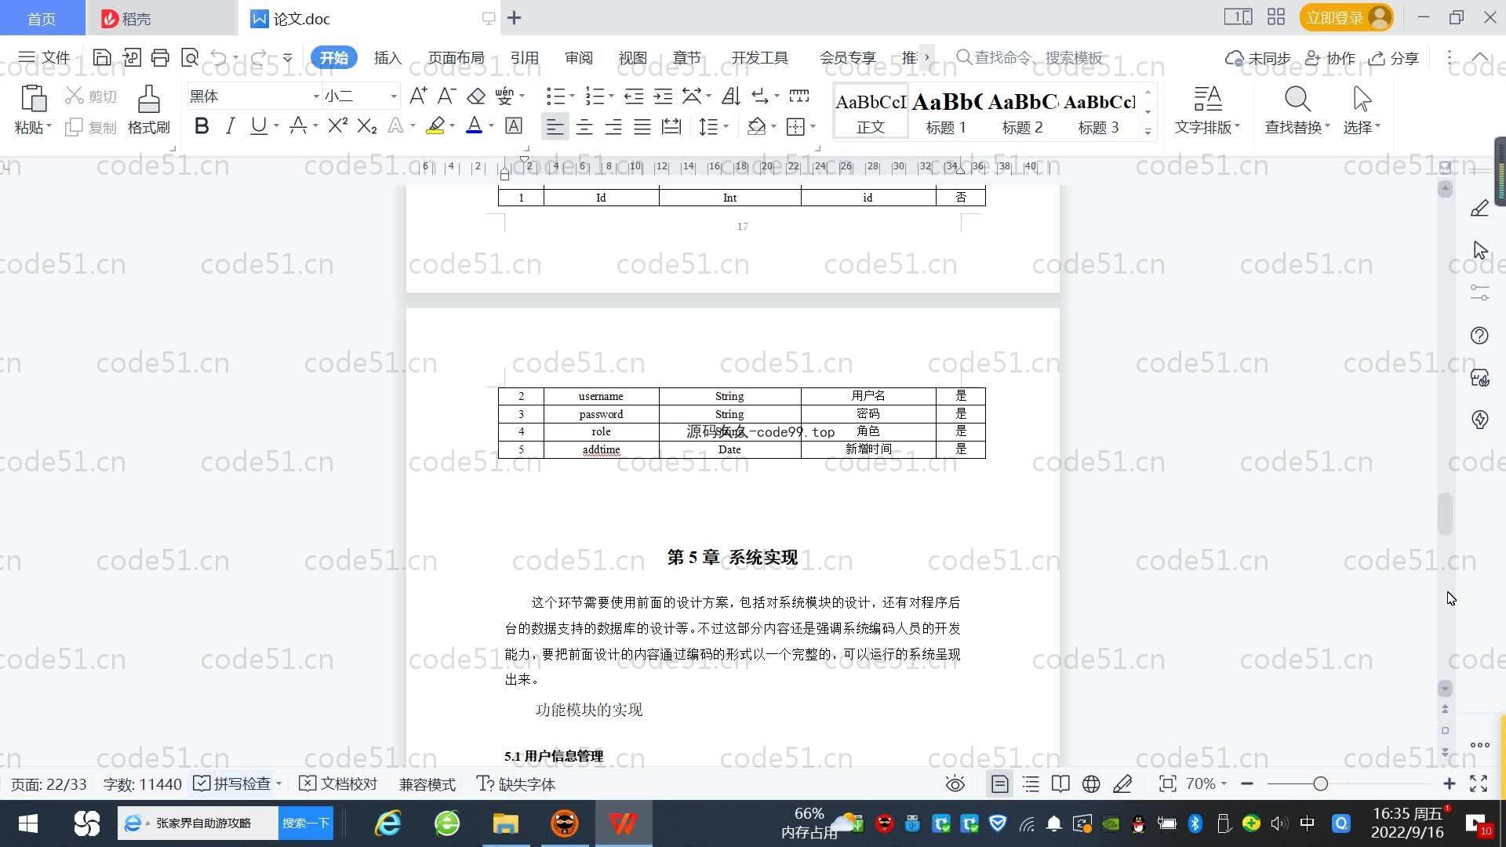1506x847 pixels.
Task: Click the zoom slider handle
Action: [1320, 784]
